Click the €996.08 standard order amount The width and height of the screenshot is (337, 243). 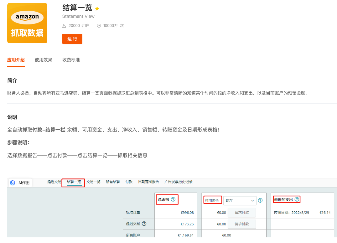pyautogui.click(x=187, y=213)
